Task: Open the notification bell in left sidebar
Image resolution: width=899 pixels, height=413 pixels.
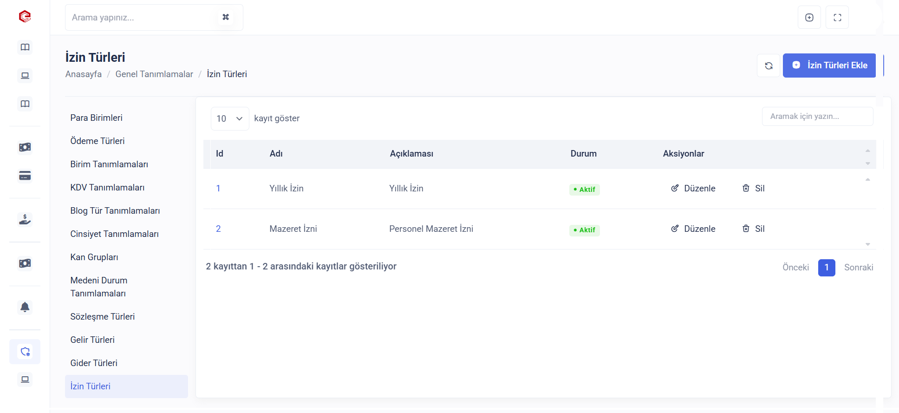Action: pyautogui.click(x=25, y=307)
